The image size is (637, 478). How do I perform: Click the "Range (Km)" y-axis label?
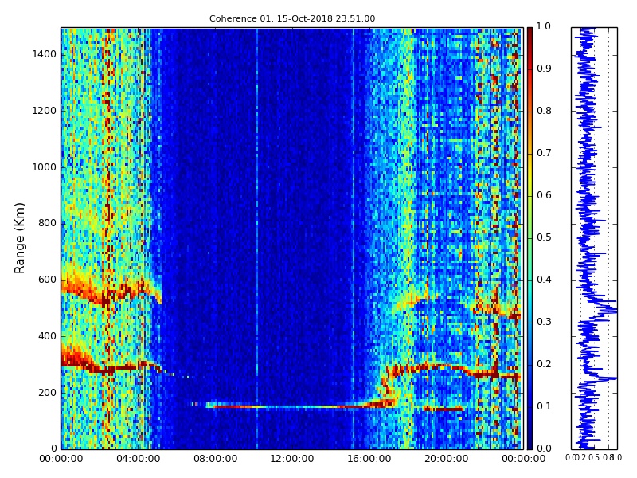click(19, 238)
